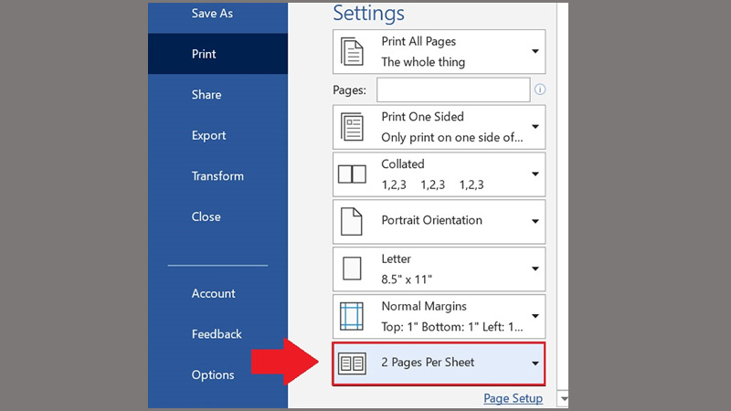Click the Normal Margins grid icon
This screenshot has width=731, height=411.
(352, 316)
